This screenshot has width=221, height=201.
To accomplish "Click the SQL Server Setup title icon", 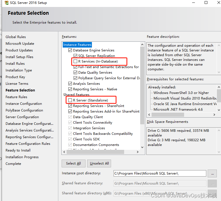I will pyautogui.click(x=6, y=3).
